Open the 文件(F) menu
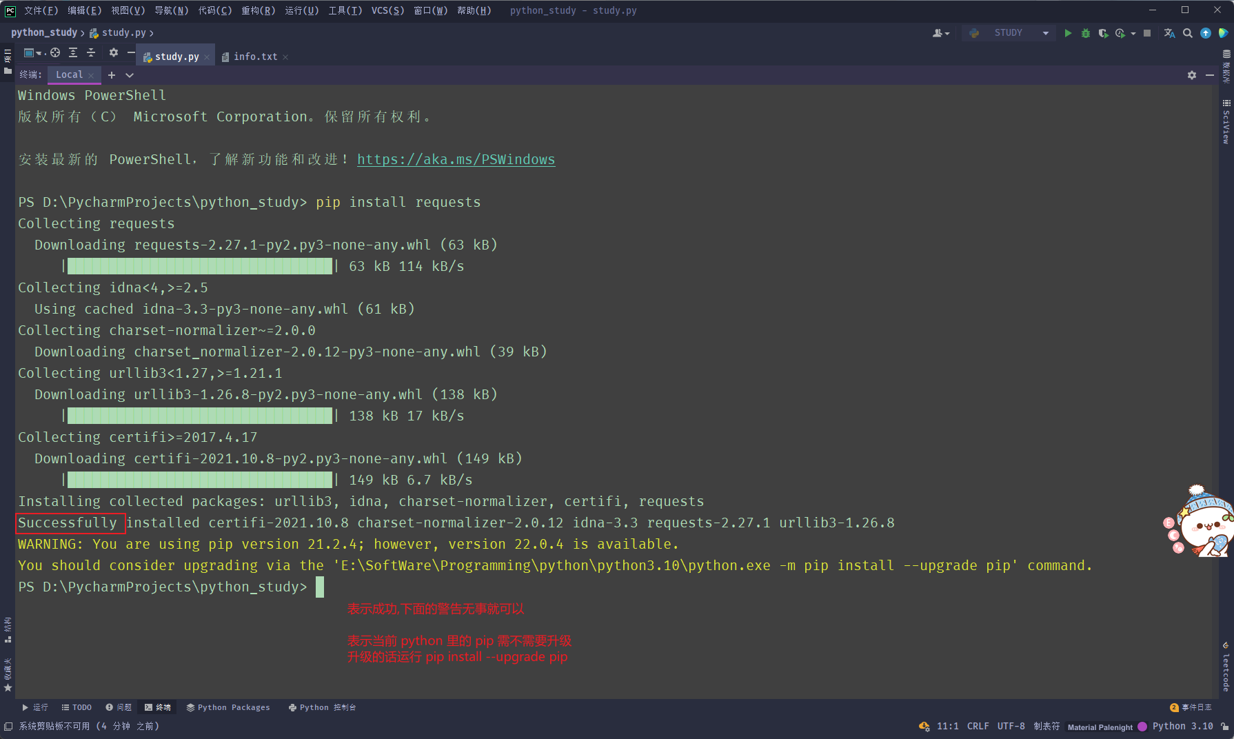The image size is (1234, 739). tap(41, 10)
